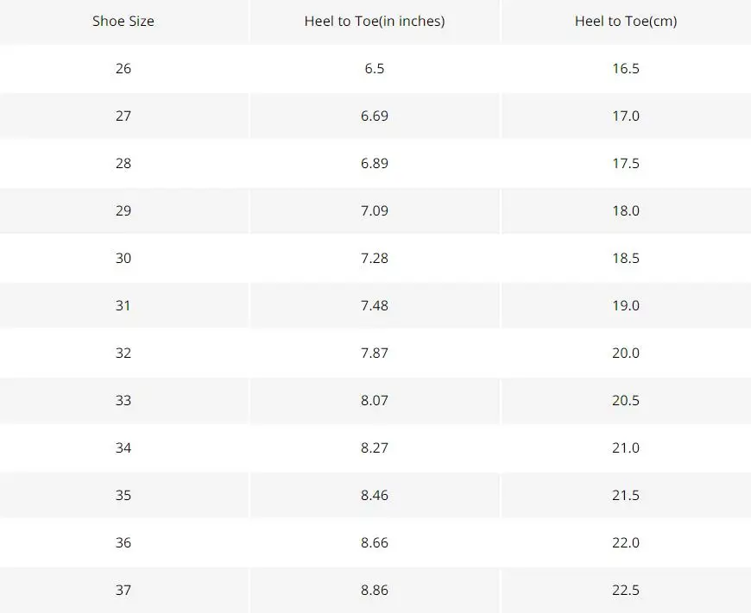Click the Shoe Size column header
The height and width of the screenshot is (613, 751).
tap(123, 21)
